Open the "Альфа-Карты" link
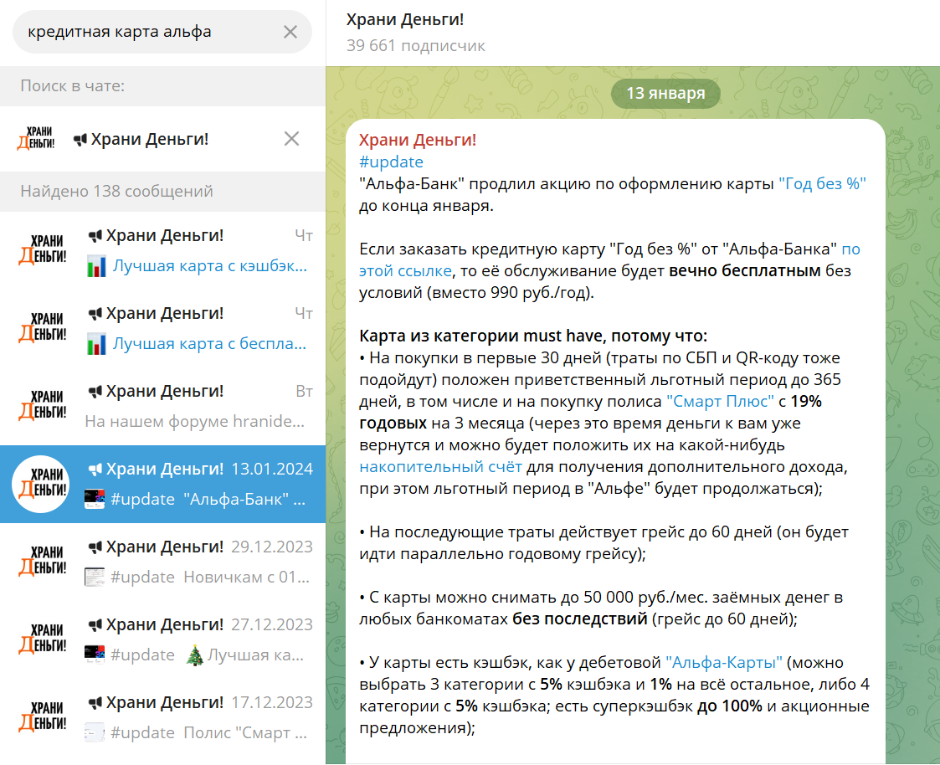Image resolution: width=940 pixels, height=765 pixels. click(723, 663)
